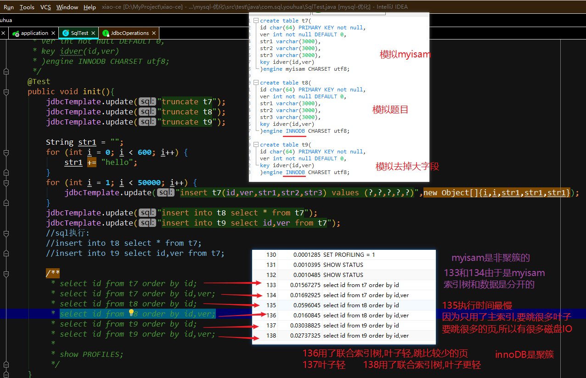
Task: Select profile row 133 select id from t7
Action: click(x=344, y=285)
